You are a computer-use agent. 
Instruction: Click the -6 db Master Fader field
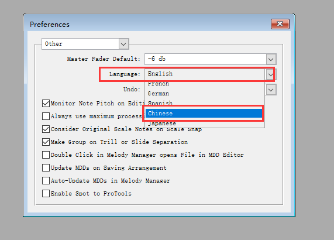(205, 59)
